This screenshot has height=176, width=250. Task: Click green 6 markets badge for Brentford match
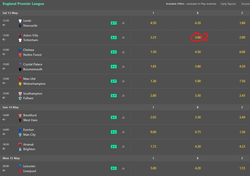[x=114, y=117]
